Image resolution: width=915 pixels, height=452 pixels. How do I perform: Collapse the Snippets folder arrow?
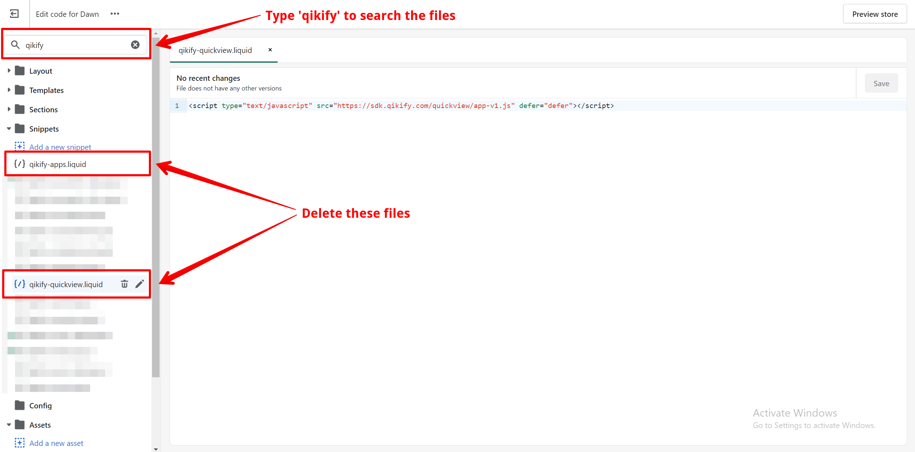coord(9,129)
